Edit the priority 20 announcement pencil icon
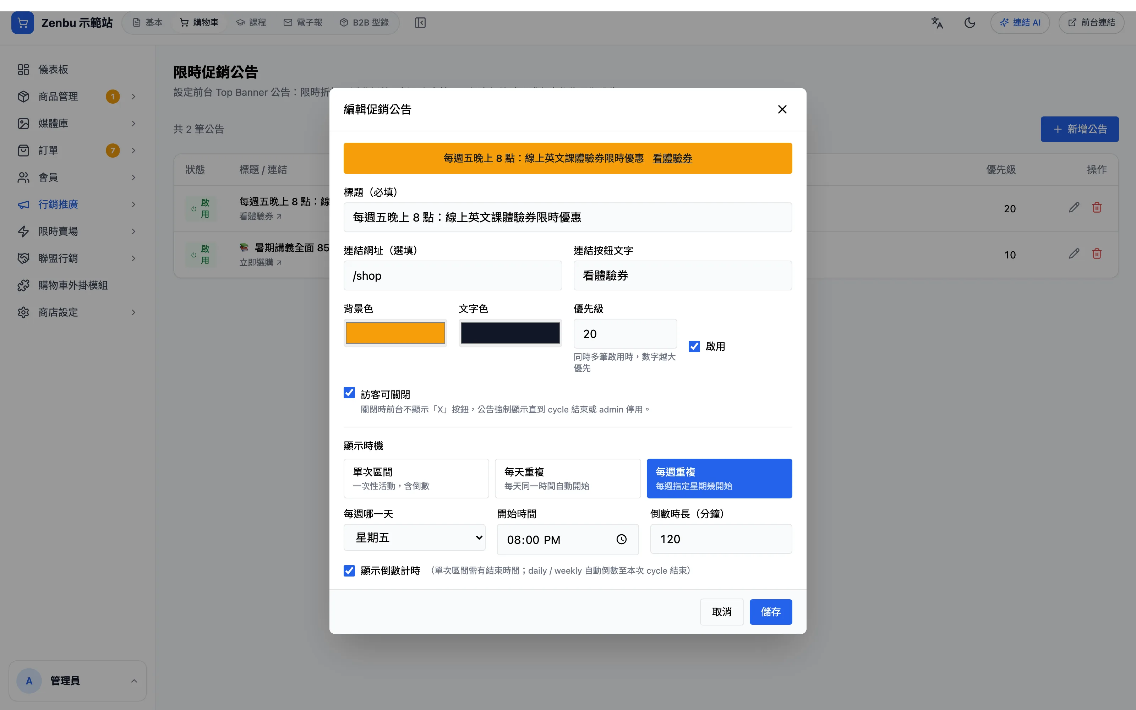 1074,208
